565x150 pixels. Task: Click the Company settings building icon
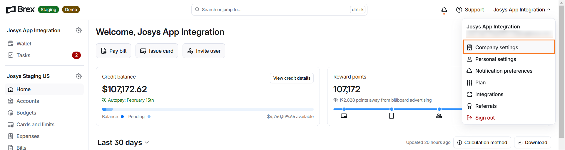[469, 47]
